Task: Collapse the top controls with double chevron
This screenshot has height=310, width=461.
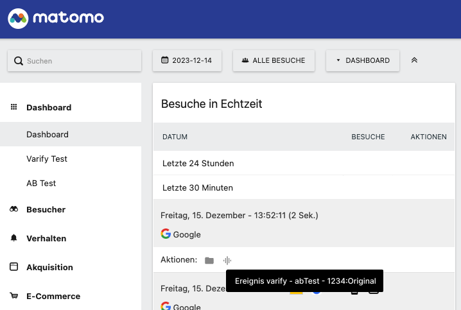Action: click(414, 60)
